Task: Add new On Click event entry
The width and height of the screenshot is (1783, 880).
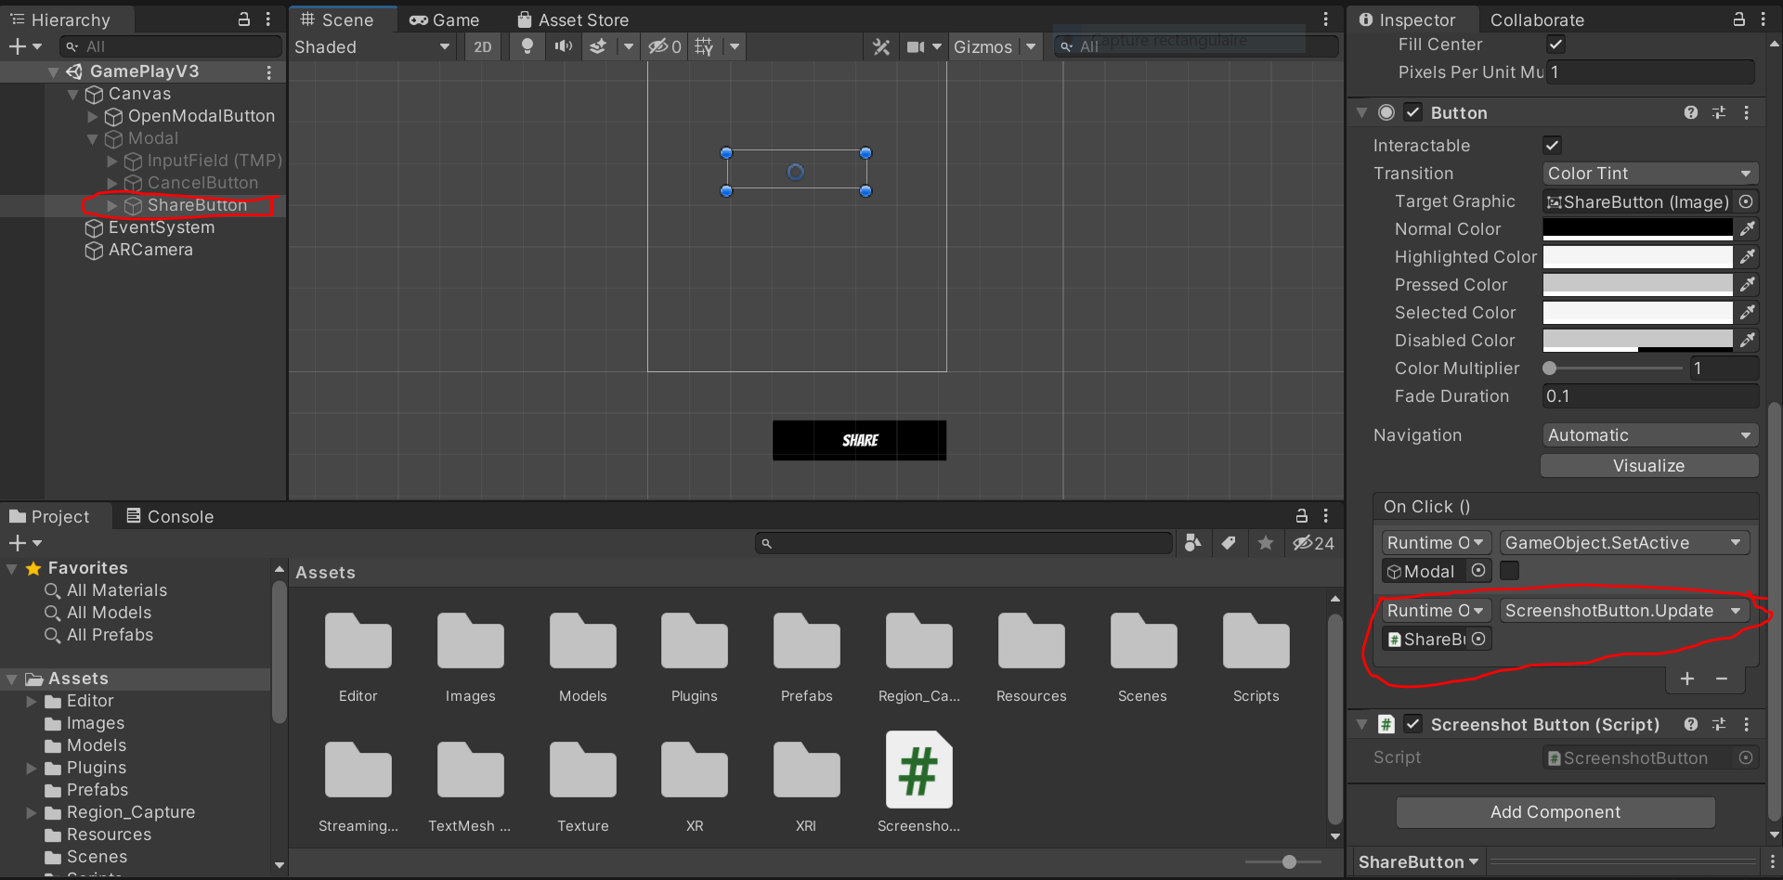Action: (x=1687, y=679)
